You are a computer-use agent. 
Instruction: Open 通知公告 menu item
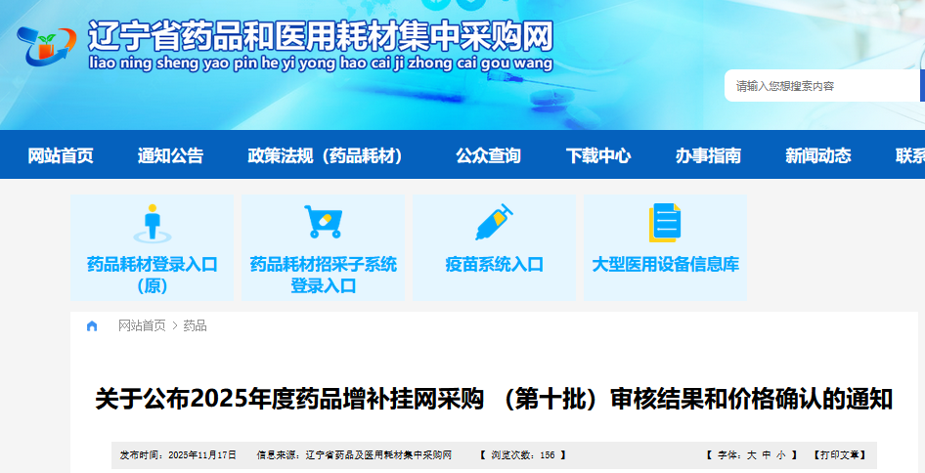point(170,155)
